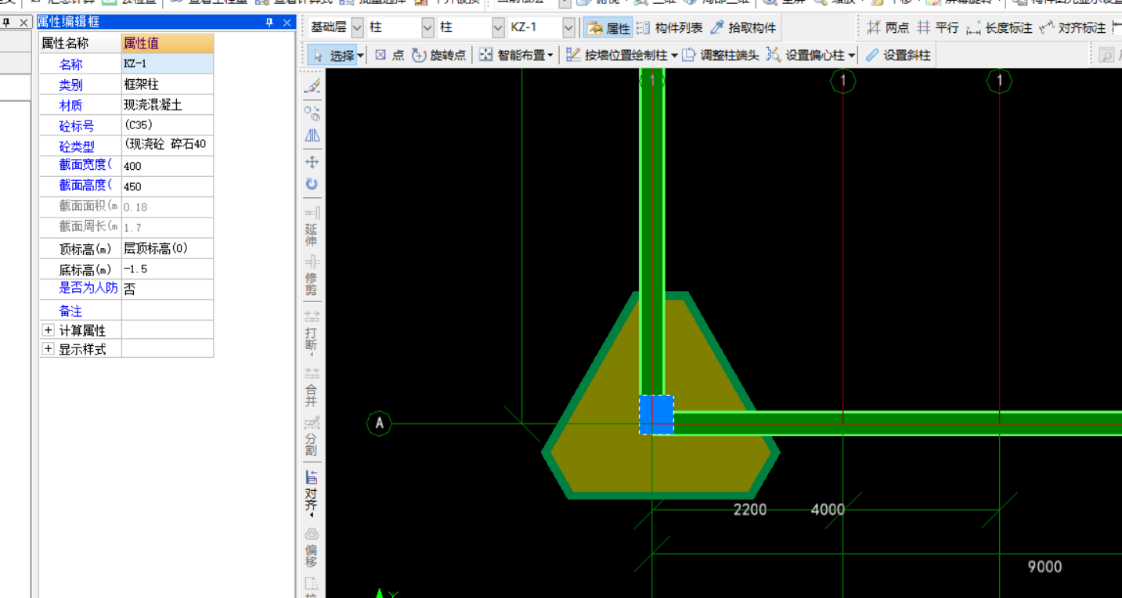Screen dimensions: 1122x598
Task: Click the 合并 merge tool
Action: [312, 387]
